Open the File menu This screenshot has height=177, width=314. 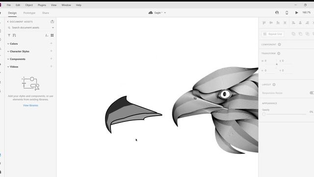point(9,5)
